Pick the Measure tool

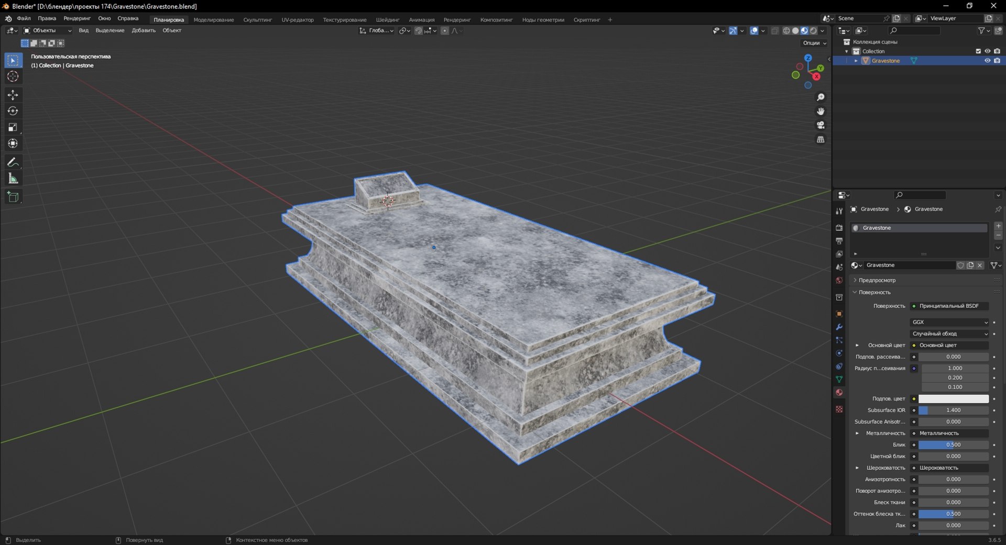click(x=13, y=179)
